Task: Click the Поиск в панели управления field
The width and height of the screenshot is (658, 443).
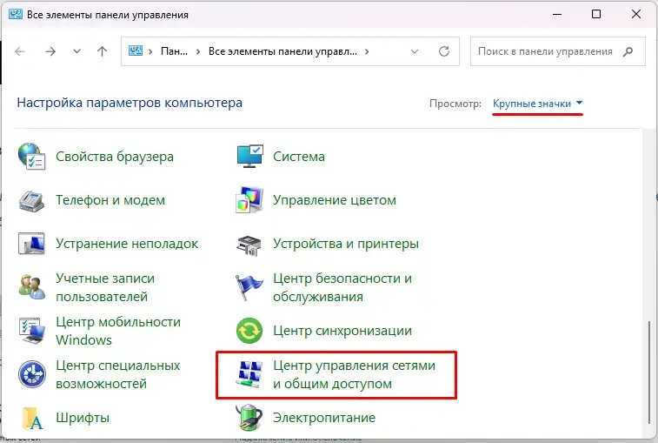Action: (558, 51)
